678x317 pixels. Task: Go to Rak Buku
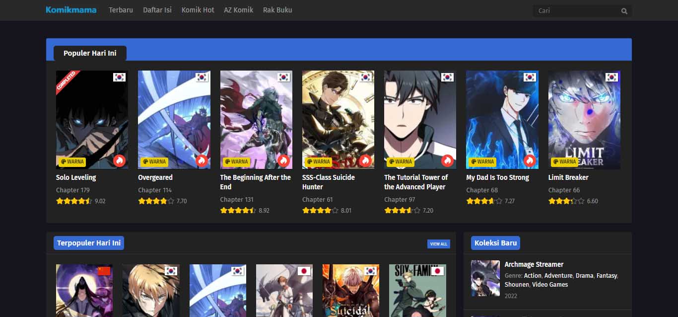[x=277, y=10]
